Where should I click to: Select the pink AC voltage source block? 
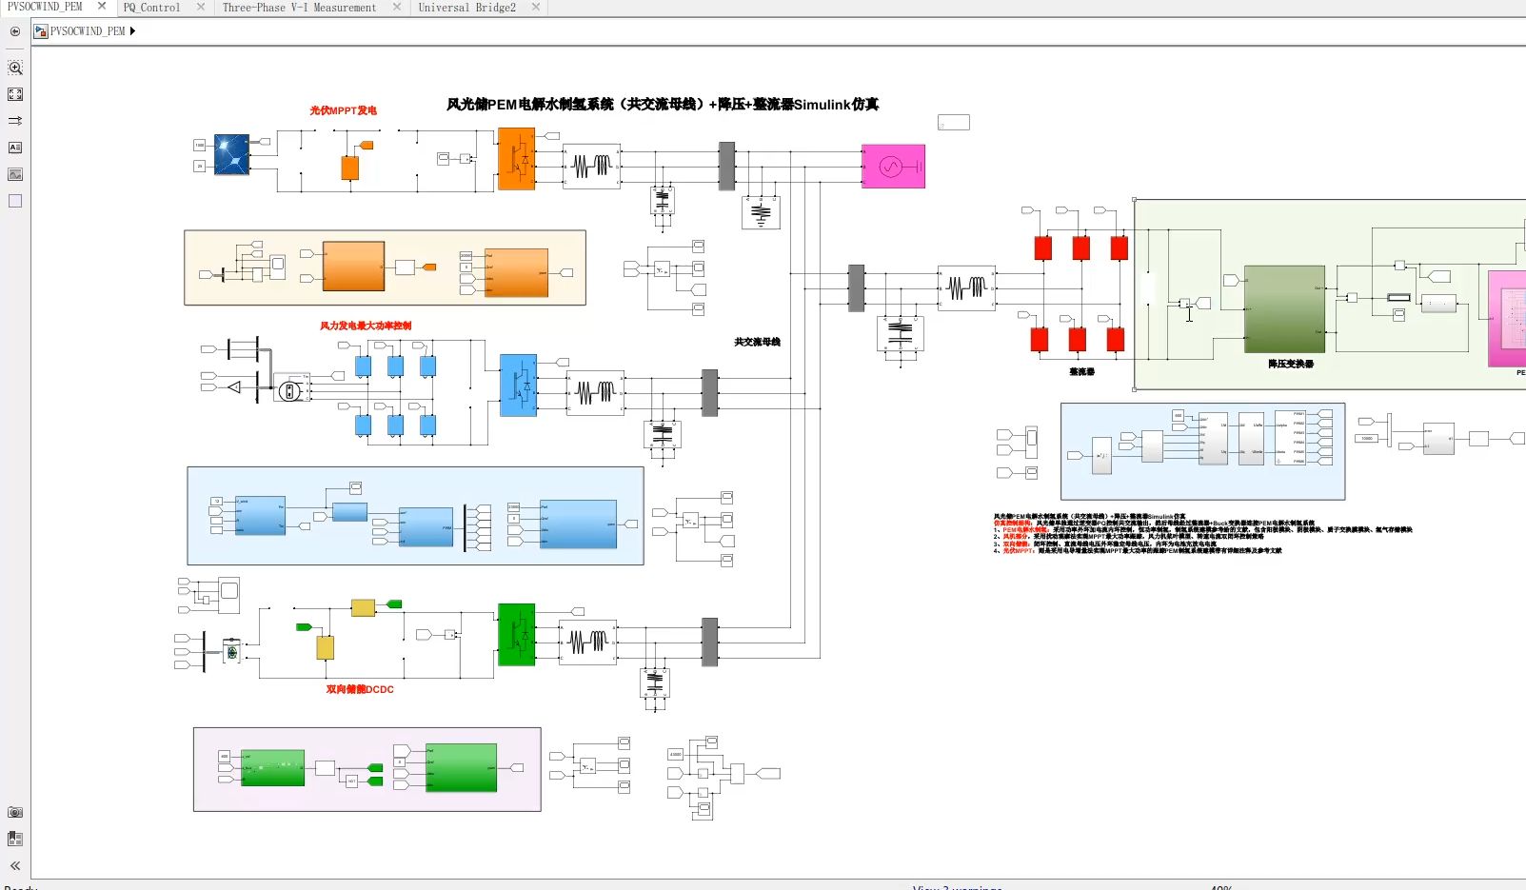(x=893, y=167)
